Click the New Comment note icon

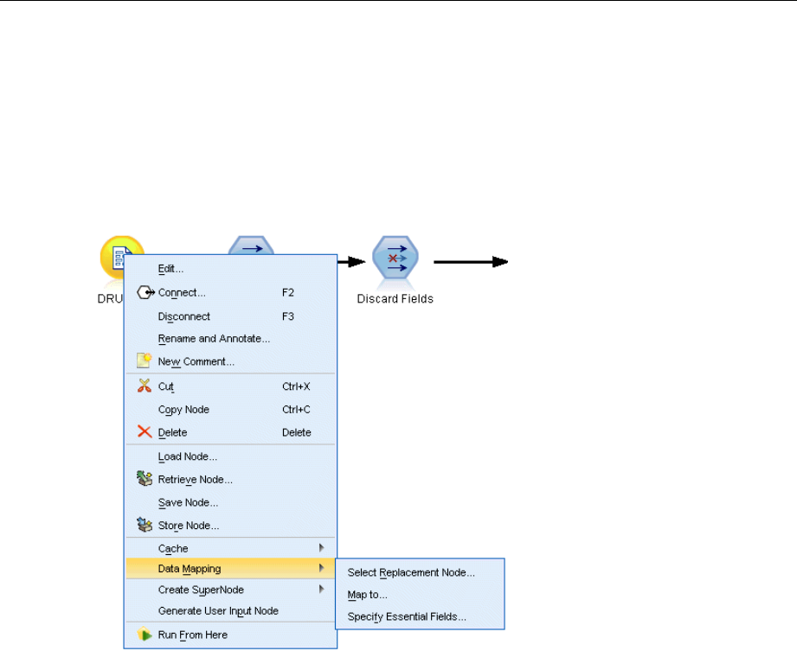[x=145, y=360]
